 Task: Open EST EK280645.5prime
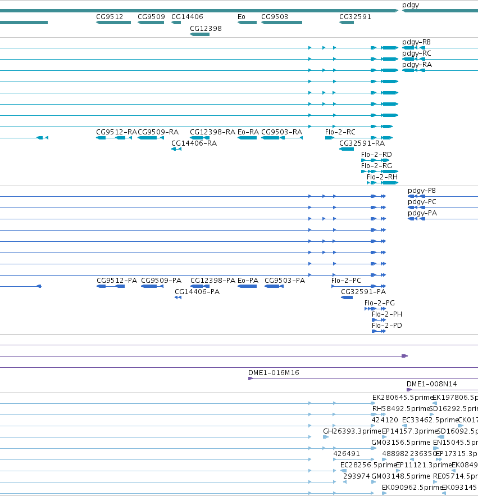(x=374, y=403)
